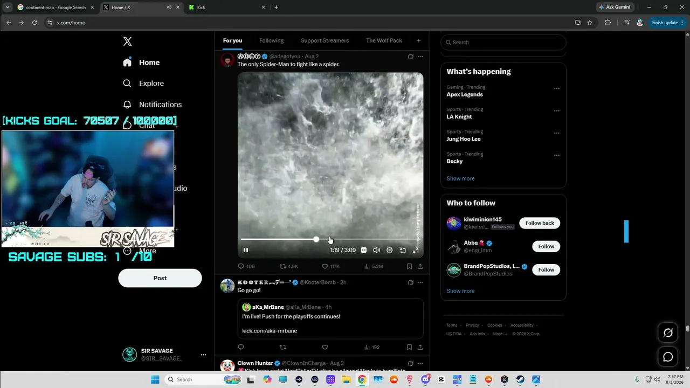Open options for Apex Legends trend
690x388 pixels.
coord(557,88)
